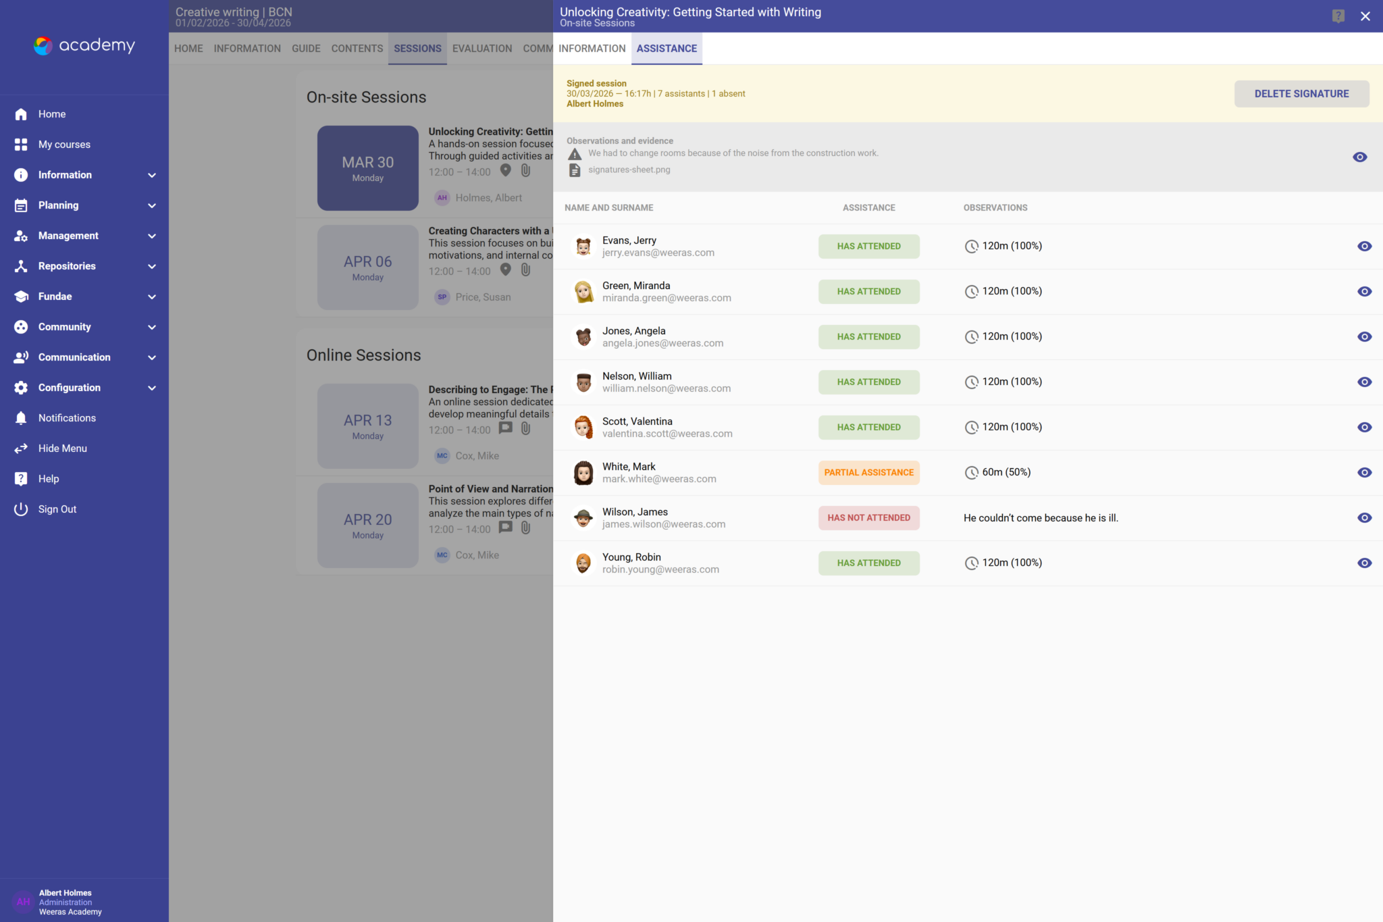Screen dimensions: 1383x922
Task: Show observation details for Evans, Jerry
Action: 1365,246
